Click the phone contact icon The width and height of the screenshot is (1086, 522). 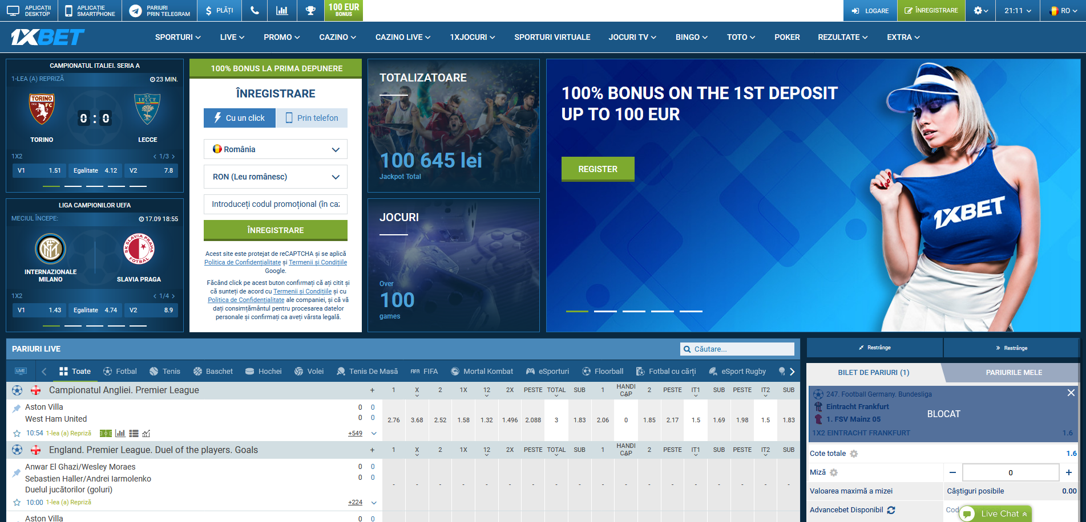coord(255,11)
